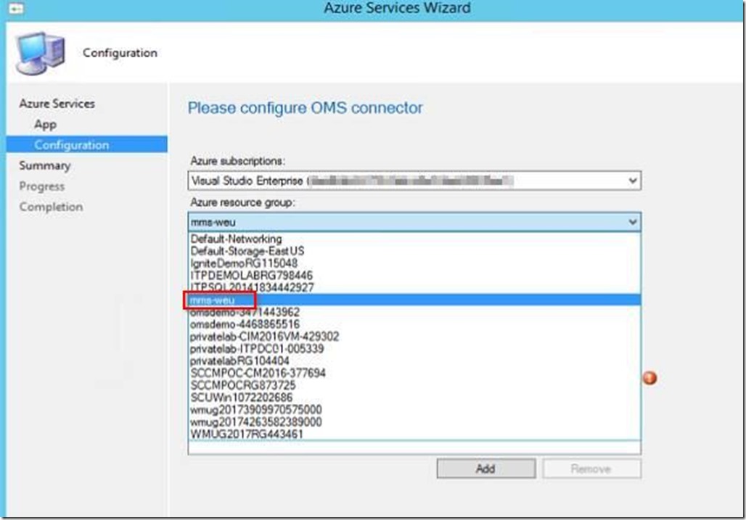Expand the Azure subscriptions dropdown
This screenshot has width=746, height=520.
632,181
